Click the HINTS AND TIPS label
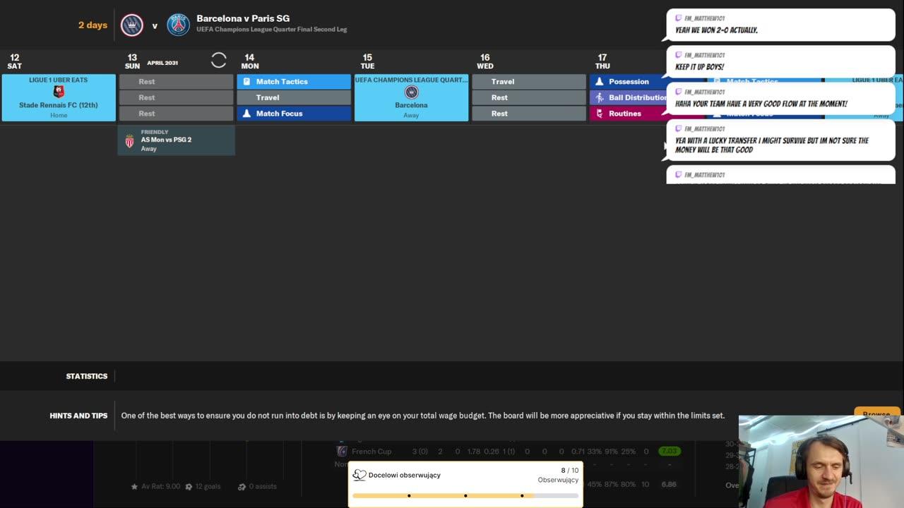Screen dimensions: 904x508 click(x=78, y=416)
